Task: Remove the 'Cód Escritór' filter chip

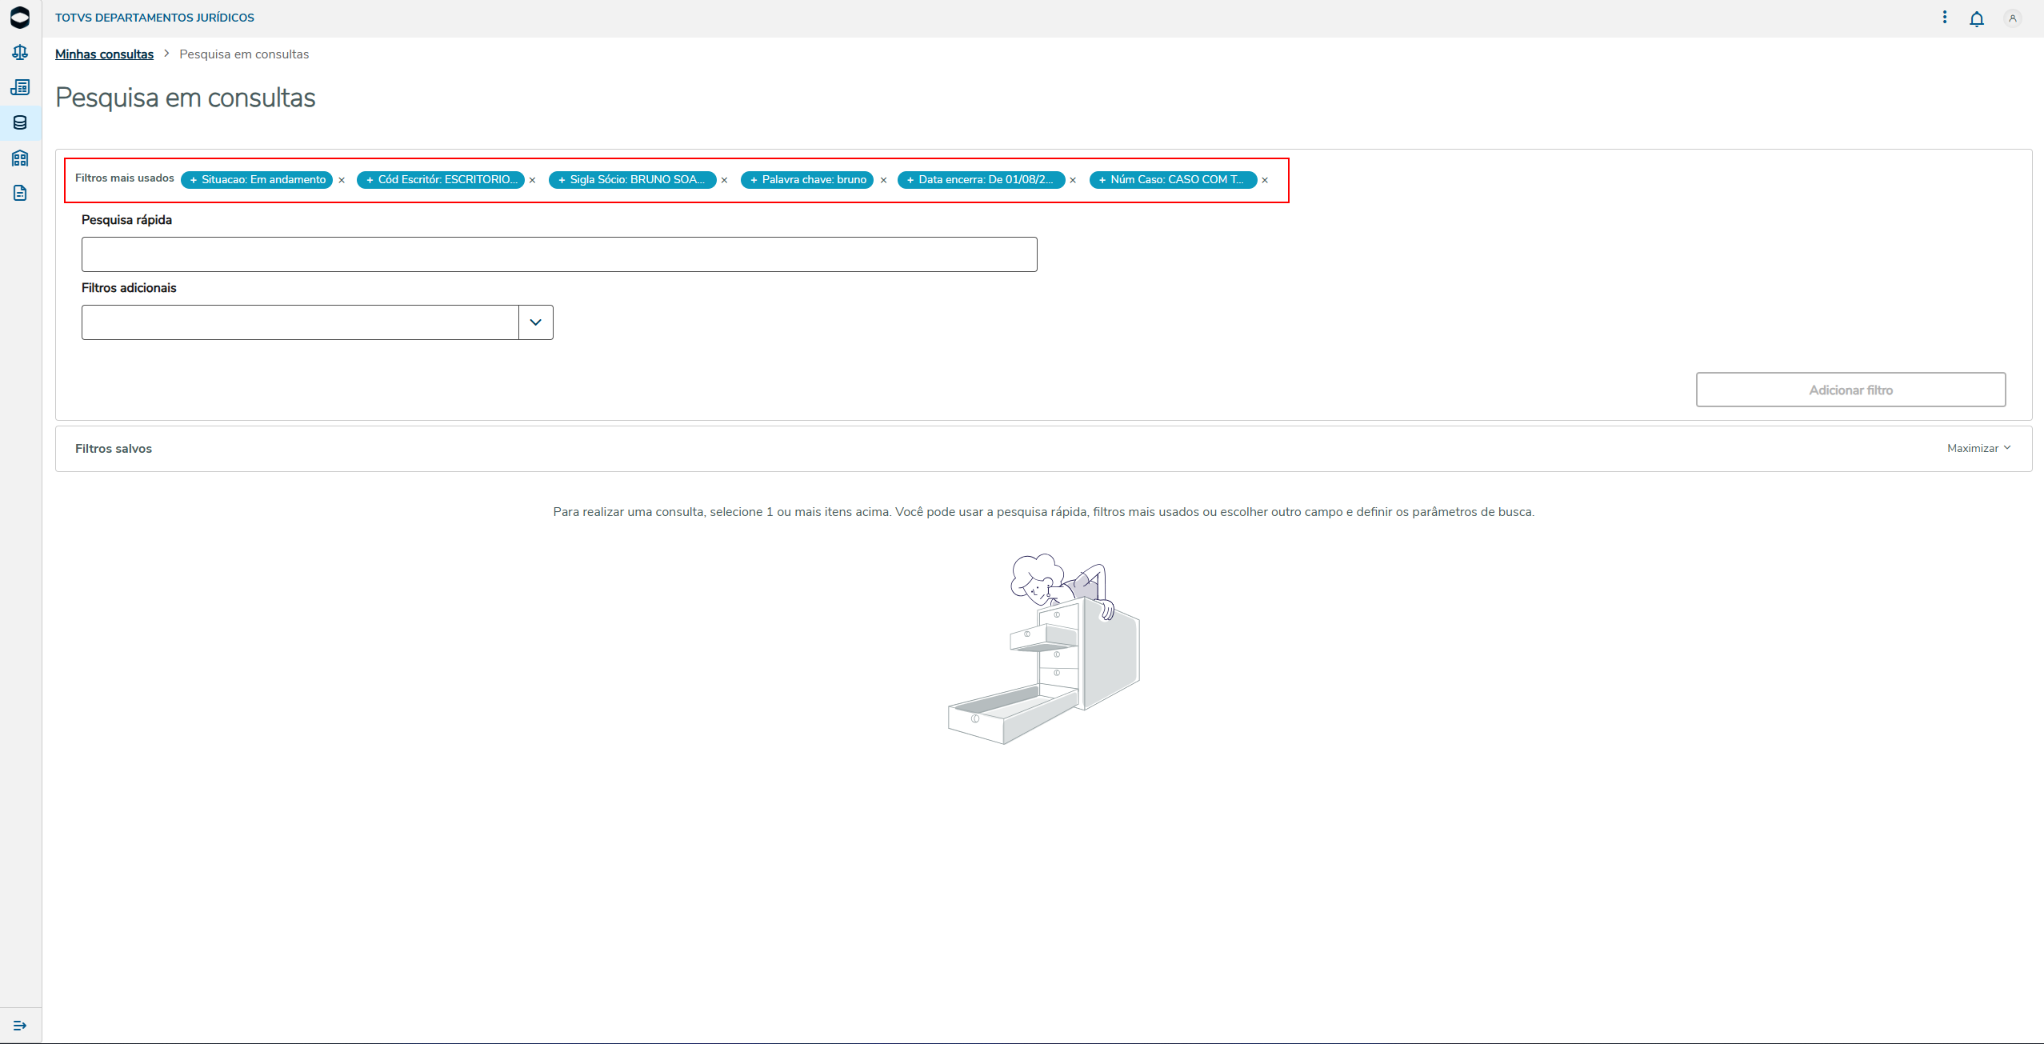Action: (532, 181)
